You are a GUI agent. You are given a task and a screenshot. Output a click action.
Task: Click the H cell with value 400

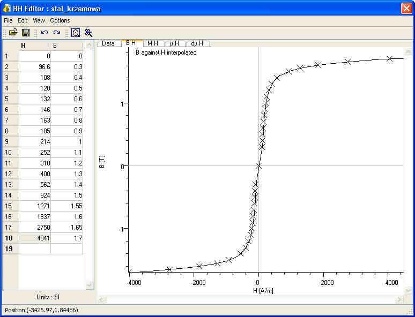tap(34, 174)
